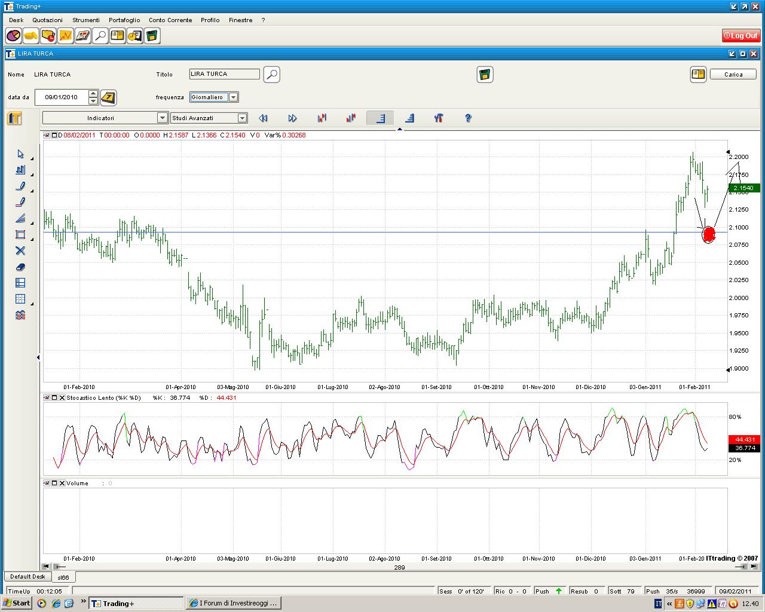Open the Desk menu
765x612 pixels.
click(16, 20)
